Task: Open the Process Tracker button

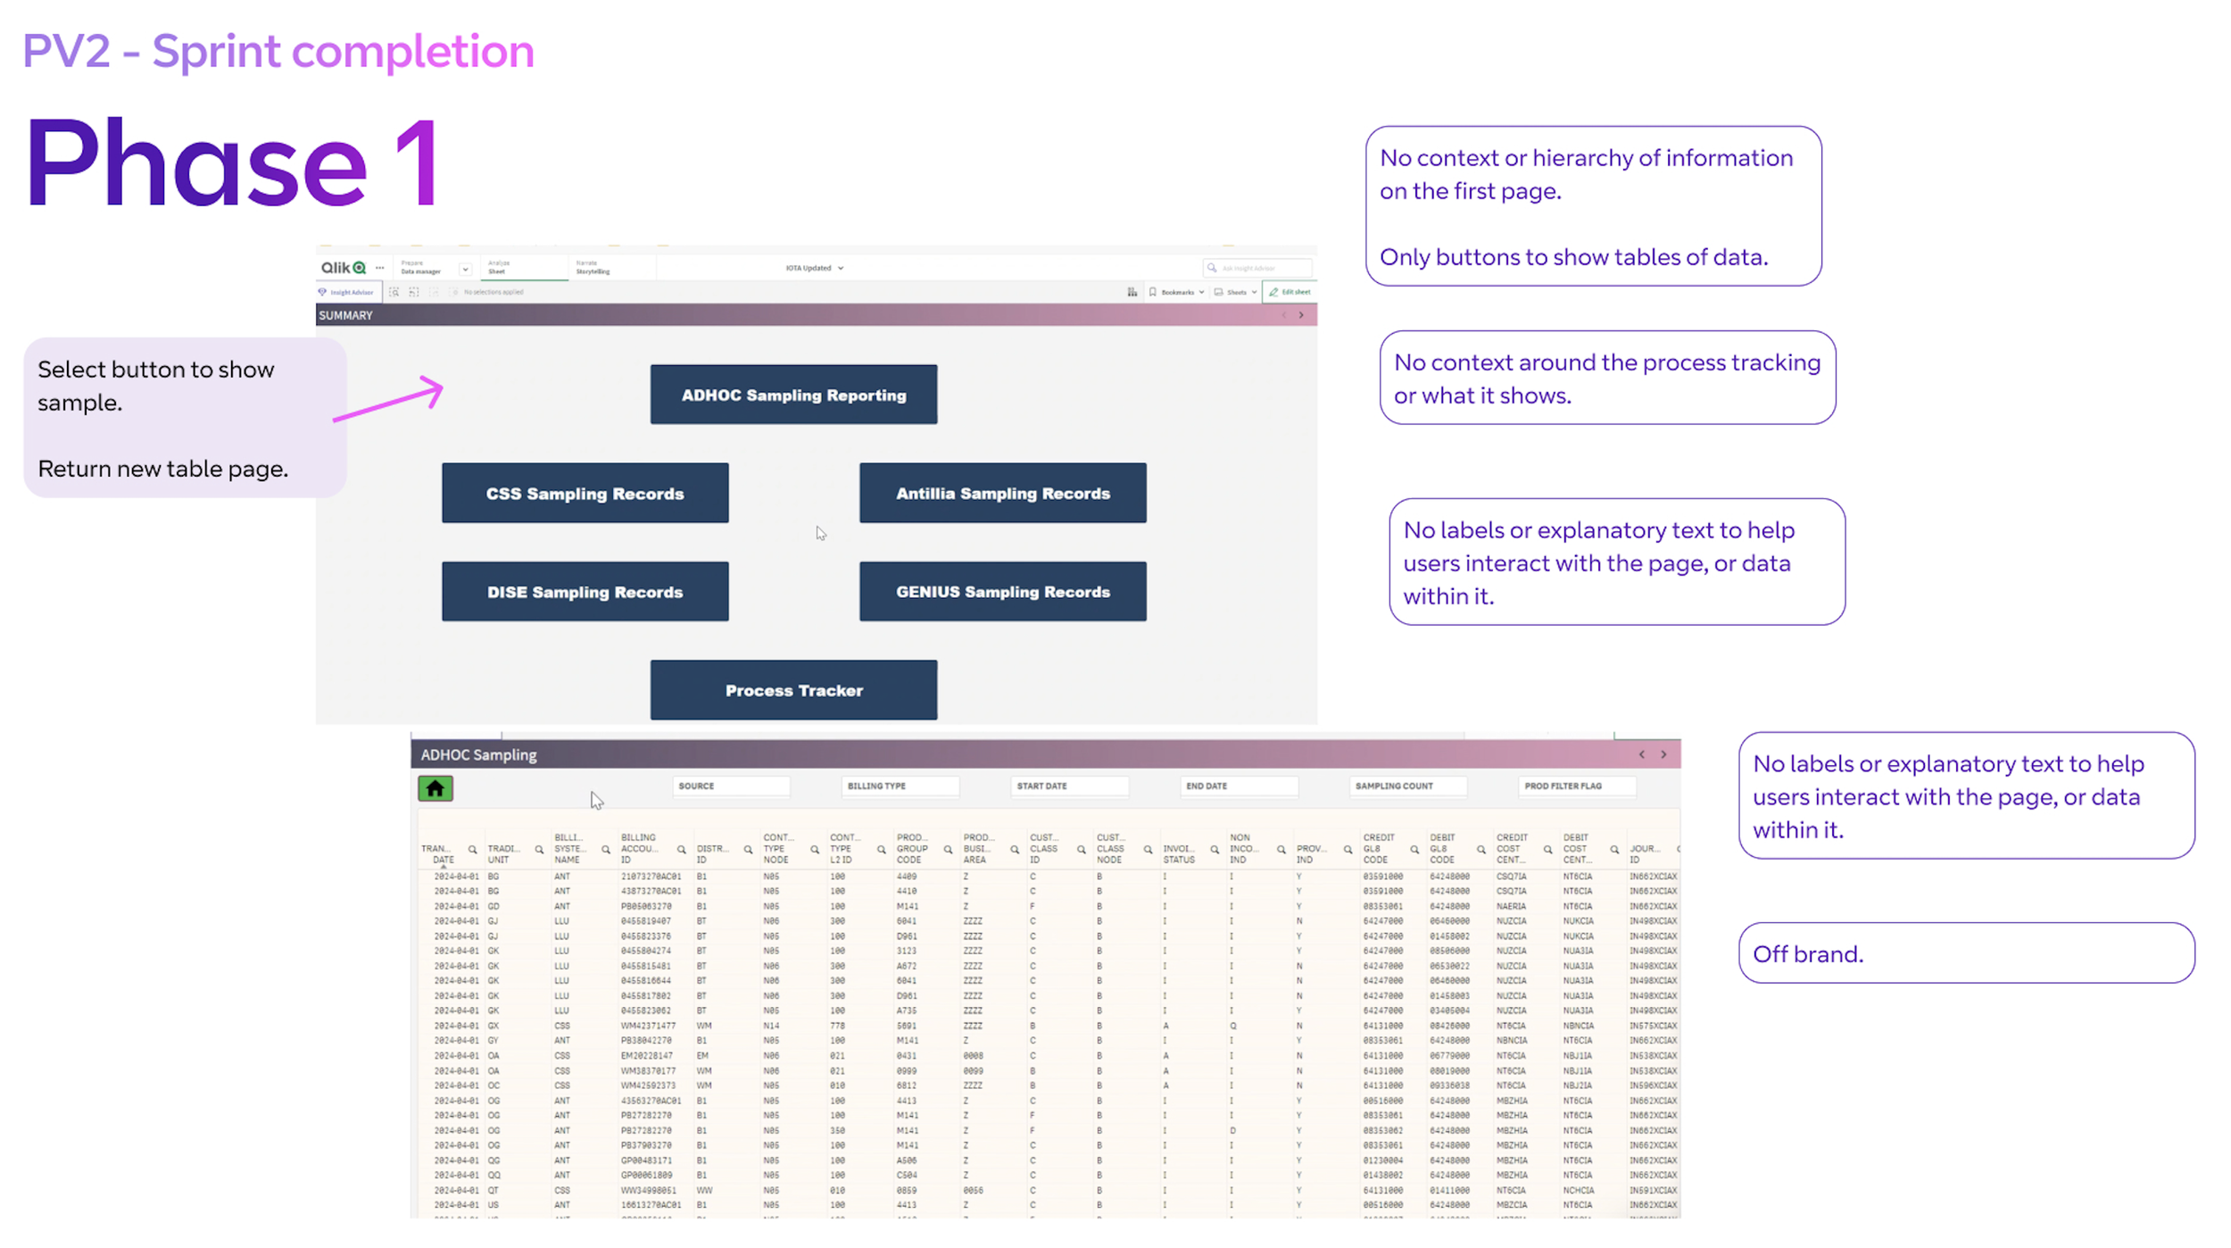Action: click(793, 690)
